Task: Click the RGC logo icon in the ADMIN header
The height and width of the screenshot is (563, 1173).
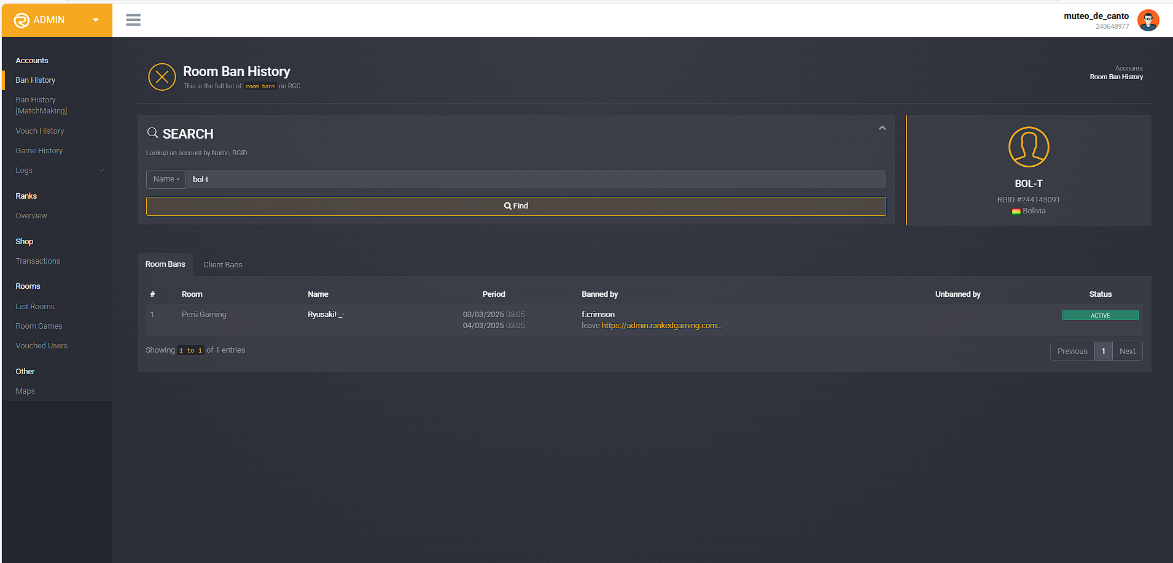Action: pyautogui.click(x=21, y=20)
